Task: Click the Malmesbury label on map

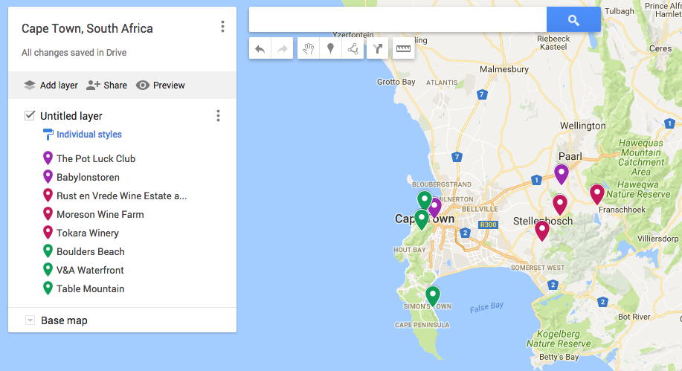Action: (x=504, y=69)
